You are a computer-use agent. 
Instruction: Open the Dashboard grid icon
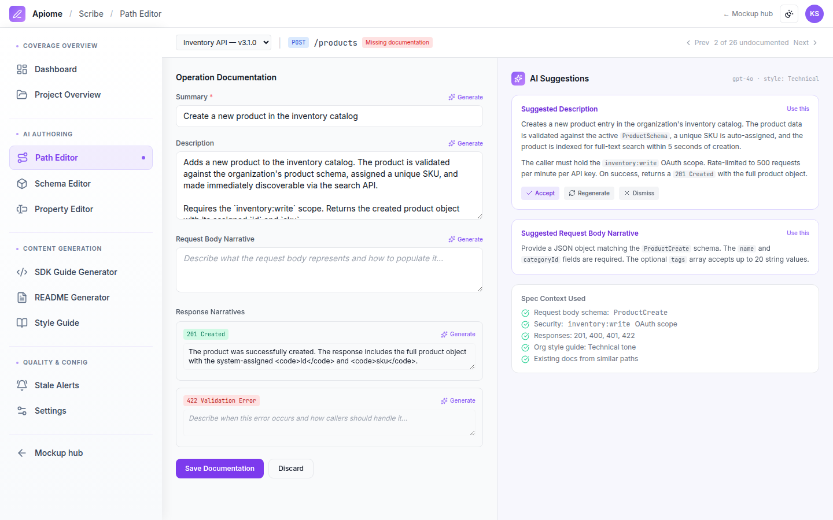tap(22, 69)
